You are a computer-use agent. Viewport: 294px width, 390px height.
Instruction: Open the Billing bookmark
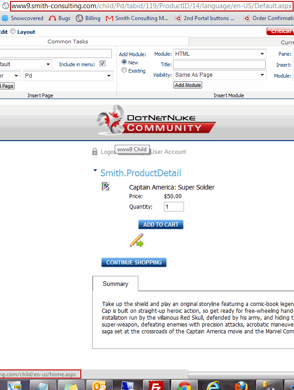click(88, 18)
